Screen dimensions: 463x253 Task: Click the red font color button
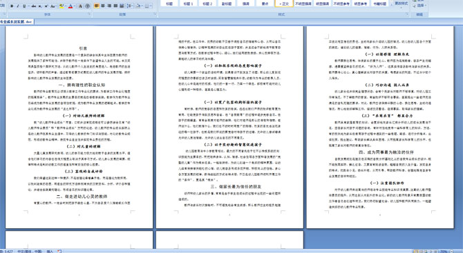point(70,6)
